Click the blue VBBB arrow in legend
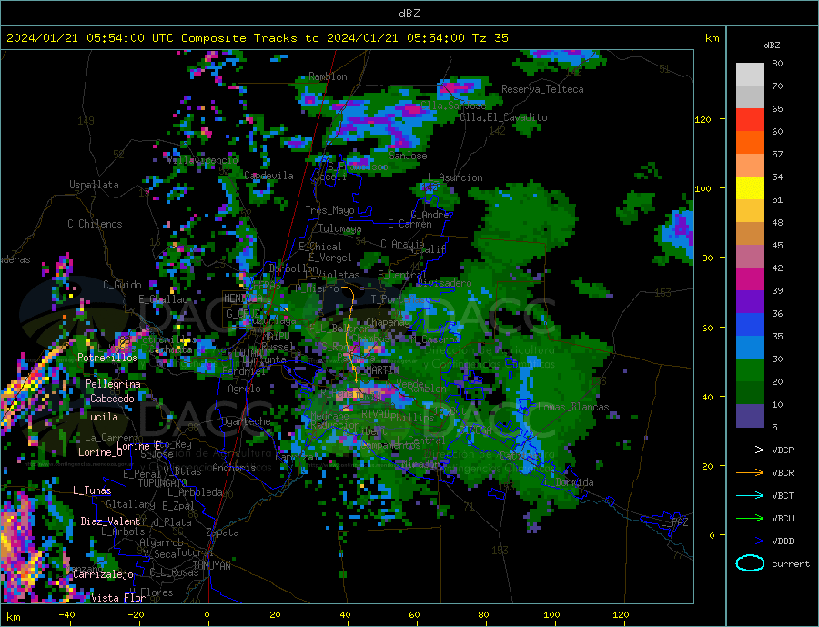 pos(750,541)
